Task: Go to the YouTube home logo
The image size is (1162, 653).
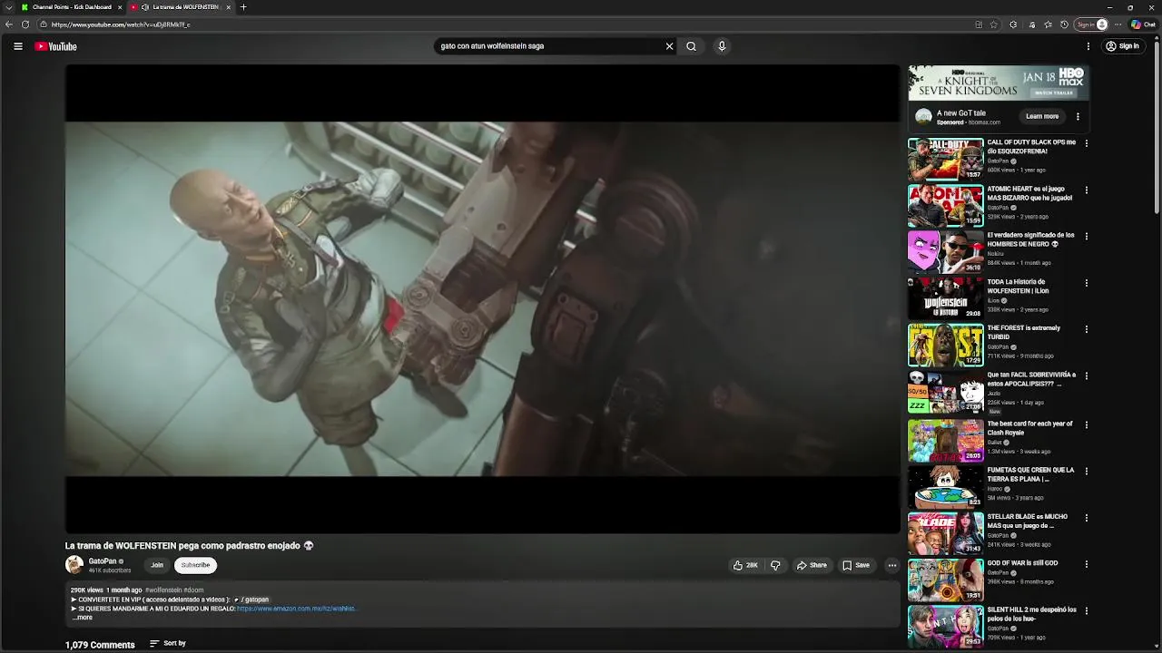Action: tap(56, 46)
